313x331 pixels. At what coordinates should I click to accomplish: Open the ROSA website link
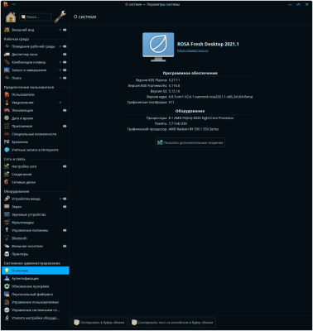pyautogui.click(x=193, y=50)
